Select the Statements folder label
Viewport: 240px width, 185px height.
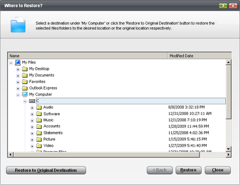53,133
